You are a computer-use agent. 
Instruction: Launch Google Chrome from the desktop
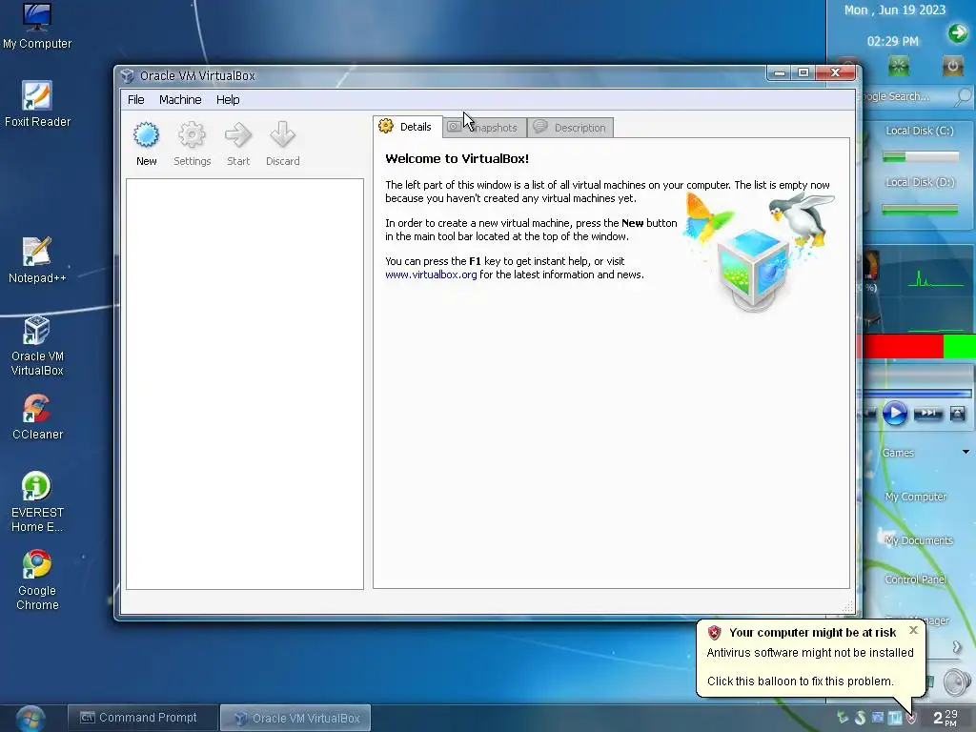(37, 580)
